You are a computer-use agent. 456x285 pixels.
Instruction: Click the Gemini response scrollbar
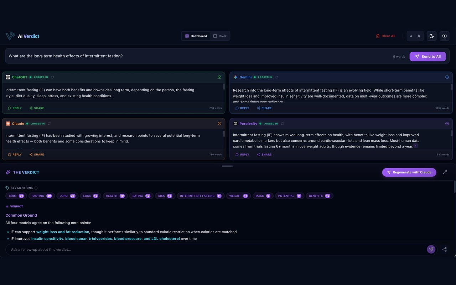[452, 87]
